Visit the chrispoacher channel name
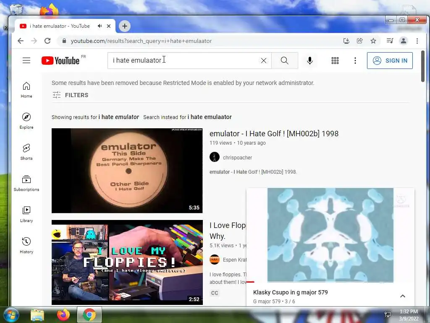The width and height of the screenshot is (430, 323). [237, 158]
